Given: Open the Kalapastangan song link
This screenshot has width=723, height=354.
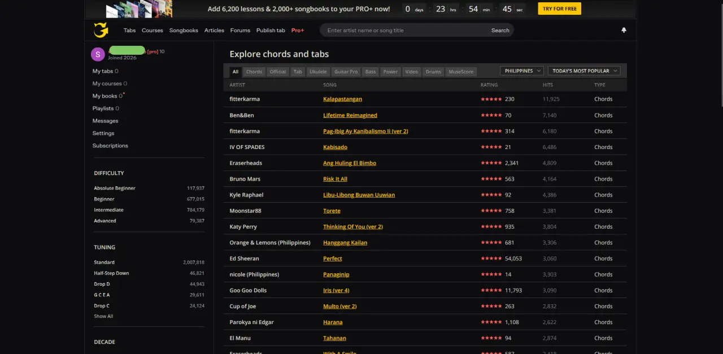Looking at the screenshot, I should click(342, 99).
